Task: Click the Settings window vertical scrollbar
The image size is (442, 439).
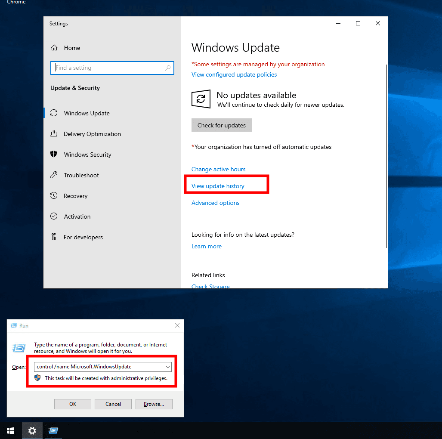Action: click(x=386, y=155)
